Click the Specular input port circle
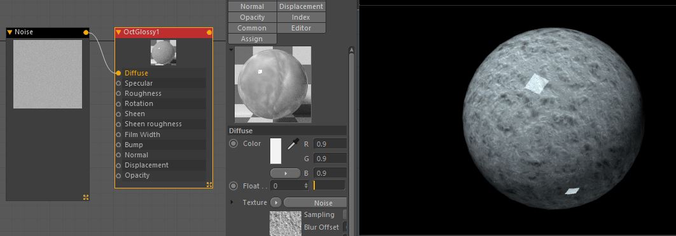676x236 pixels. tap(118, 83)
